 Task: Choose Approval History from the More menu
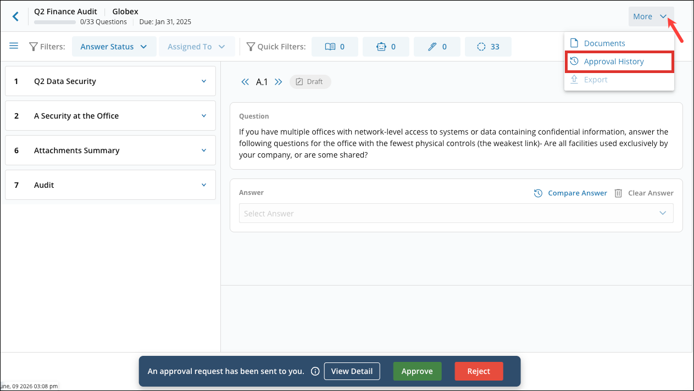pos(619,62)
